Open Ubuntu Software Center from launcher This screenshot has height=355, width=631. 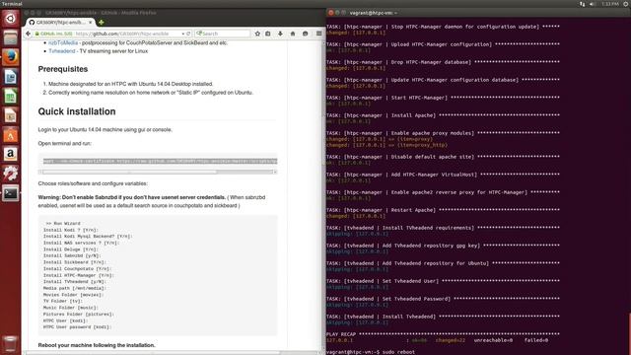[x=11, y=135]
